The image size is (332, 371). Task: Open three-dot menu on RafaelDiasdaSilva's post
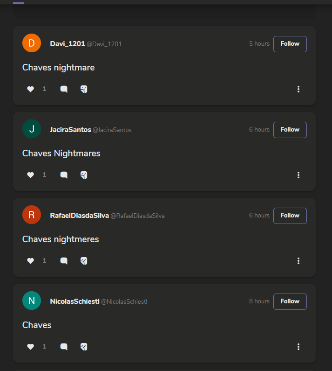tap(298, 261)
